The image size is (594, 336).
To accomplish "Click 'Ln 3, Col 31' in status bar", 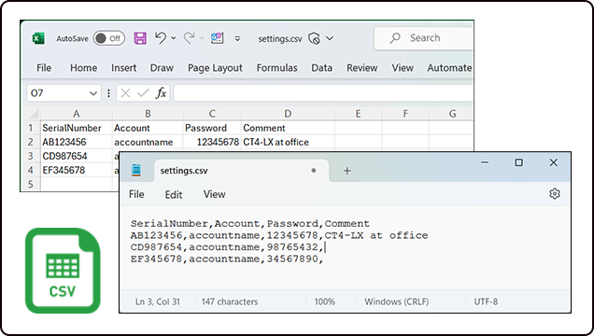I will coord(158,301).
